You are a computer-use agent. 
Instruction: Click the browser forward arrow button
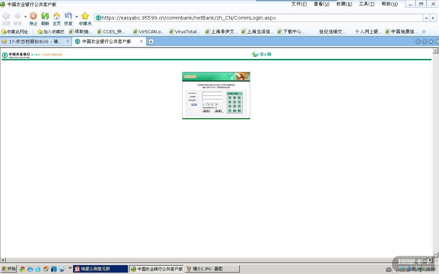click(x=17, y=16)
